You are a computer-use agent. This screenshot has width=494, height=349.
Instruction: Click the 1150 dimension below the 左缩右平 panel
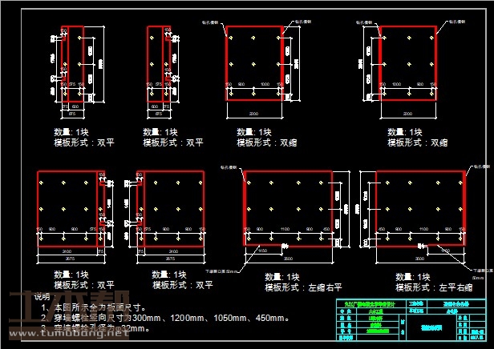tap(263, 251)
